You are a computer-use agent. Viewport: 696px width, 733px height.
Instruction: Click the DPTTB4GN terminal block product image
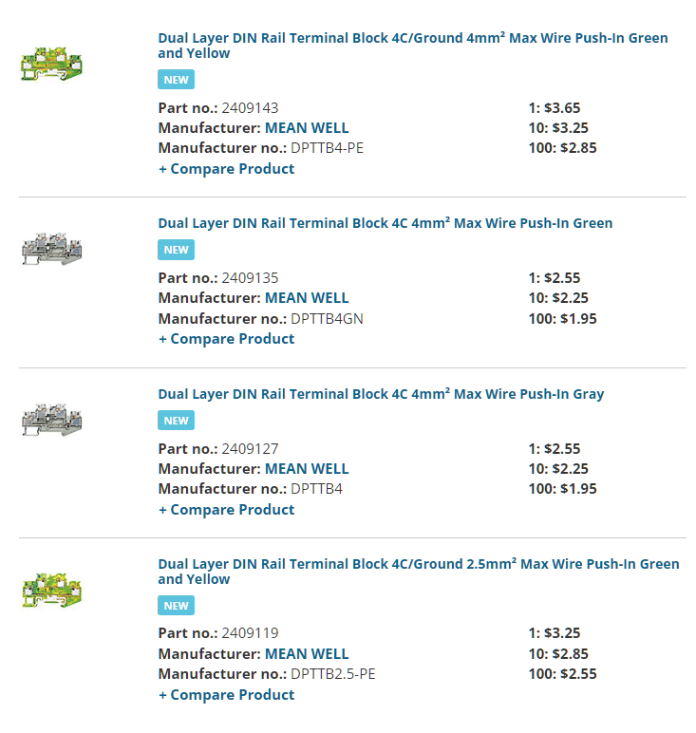(51, 249)
